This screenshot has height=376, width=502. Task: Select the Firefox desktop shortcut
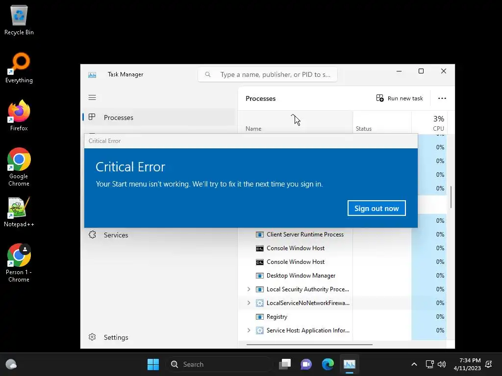coord(19,116)
